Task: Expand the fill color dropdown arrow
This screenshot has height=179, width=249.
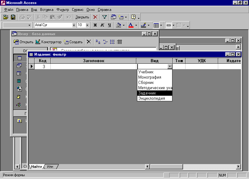Action: click(124, 25)
